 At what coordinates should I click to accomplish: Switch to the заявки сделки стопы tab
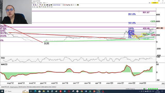(46, 87)
